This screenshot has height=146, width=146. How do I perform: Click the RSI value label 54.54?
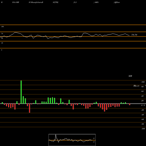[134, 35]
